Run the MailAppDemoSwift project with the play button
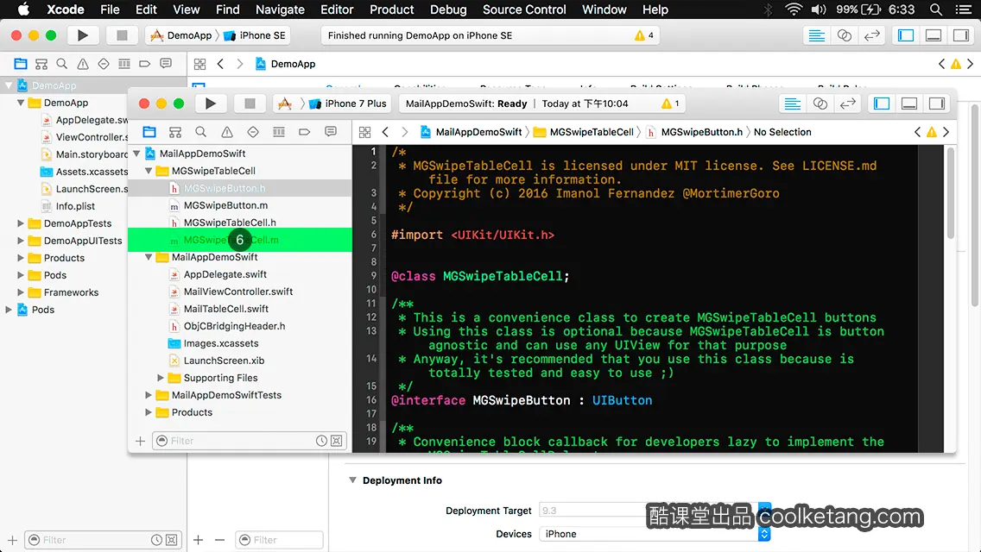Viewport: 981px width, 552px height. point(210,103)
